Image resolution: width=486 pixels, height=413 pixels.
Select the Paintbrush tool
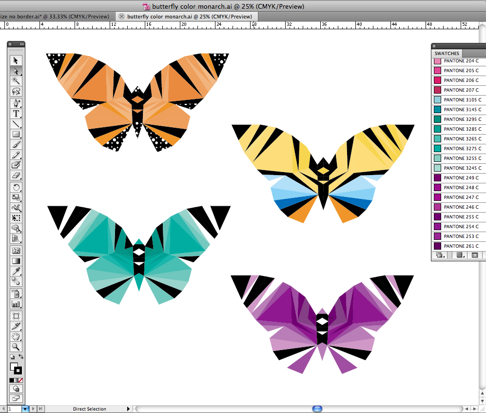(x=16, y=145)
